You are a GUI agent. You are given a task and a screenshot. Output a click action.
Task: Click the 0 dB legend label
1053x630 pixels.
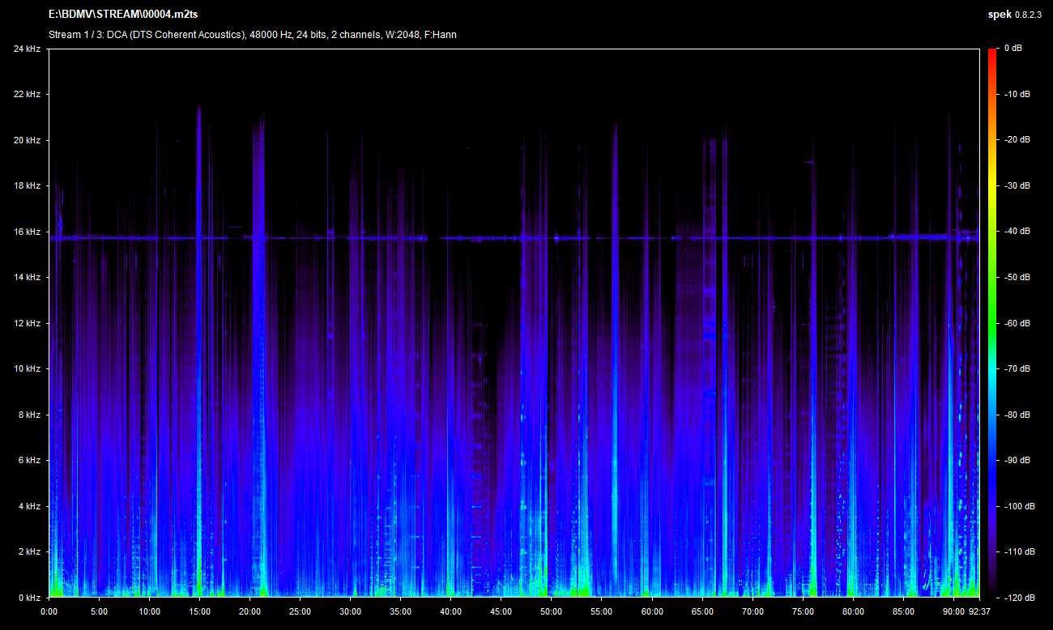(1013, 49)
